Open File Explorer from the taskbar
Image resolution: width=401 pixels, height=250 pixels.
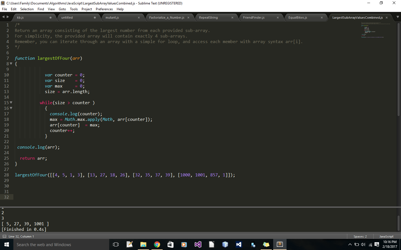[x=143, y=244]
